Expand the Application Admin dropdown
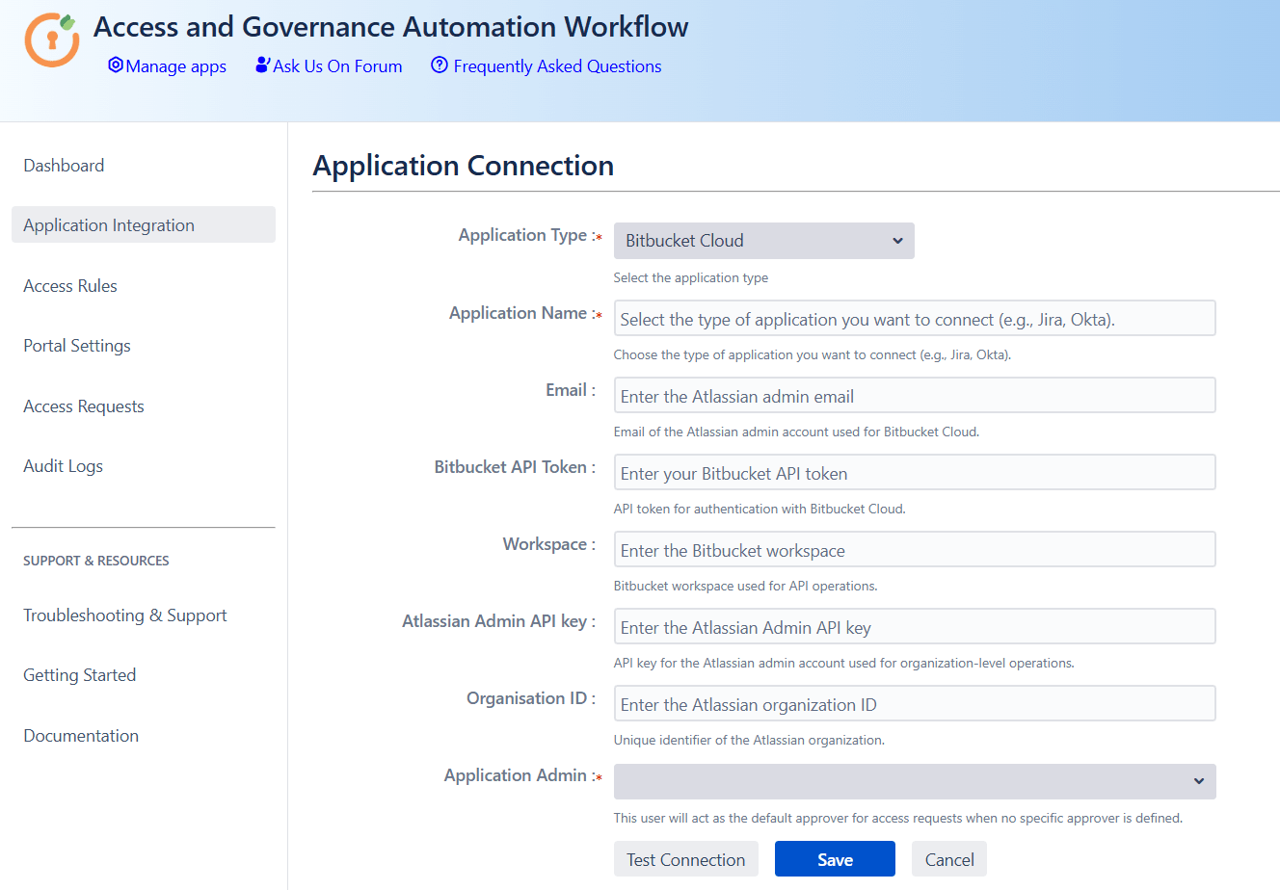 [x=915, y=781]
